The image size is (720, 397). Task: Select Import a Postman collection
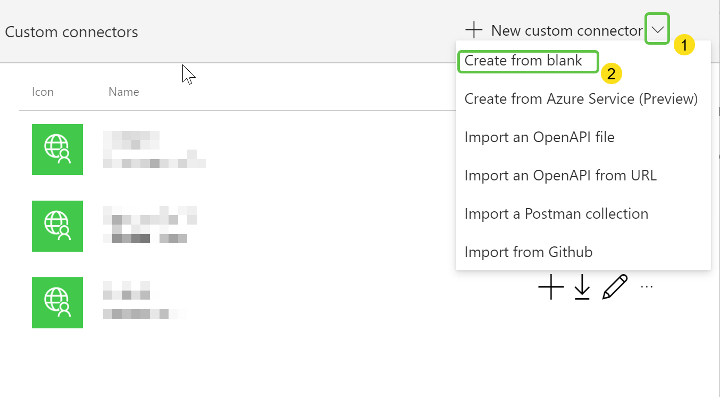556,214
